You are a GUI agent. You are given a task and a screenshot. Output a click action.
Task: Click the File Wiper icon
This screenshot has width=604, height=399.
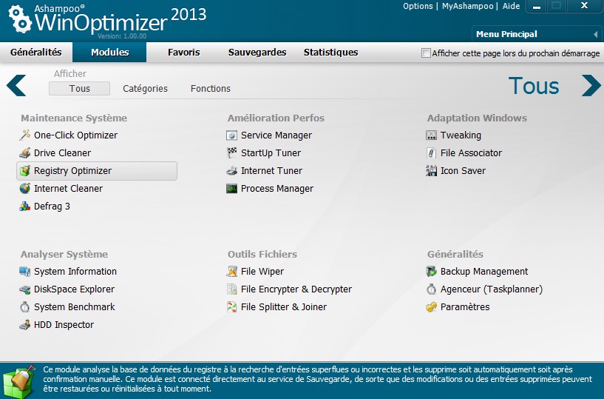(x=231, y=271)
